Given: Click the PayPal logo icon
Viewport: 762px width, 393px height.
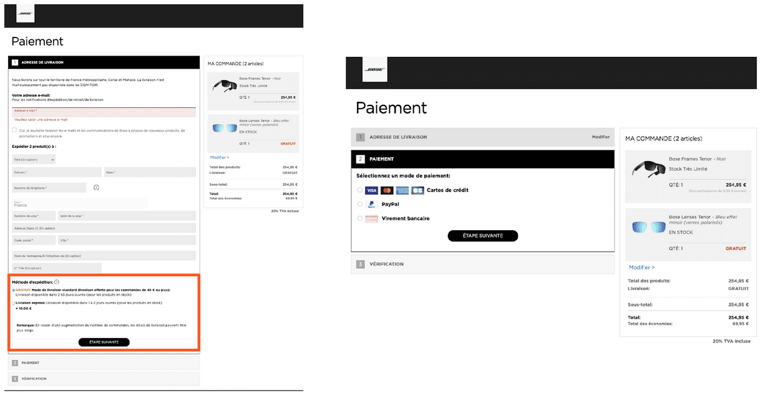Looking at the screenshot, I should coord(371,204).
